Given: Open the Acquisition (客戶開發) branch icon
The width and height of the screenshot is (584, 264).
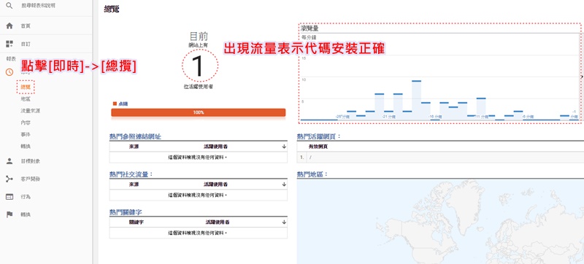Looking at the screenshot, I should (9, 179).
